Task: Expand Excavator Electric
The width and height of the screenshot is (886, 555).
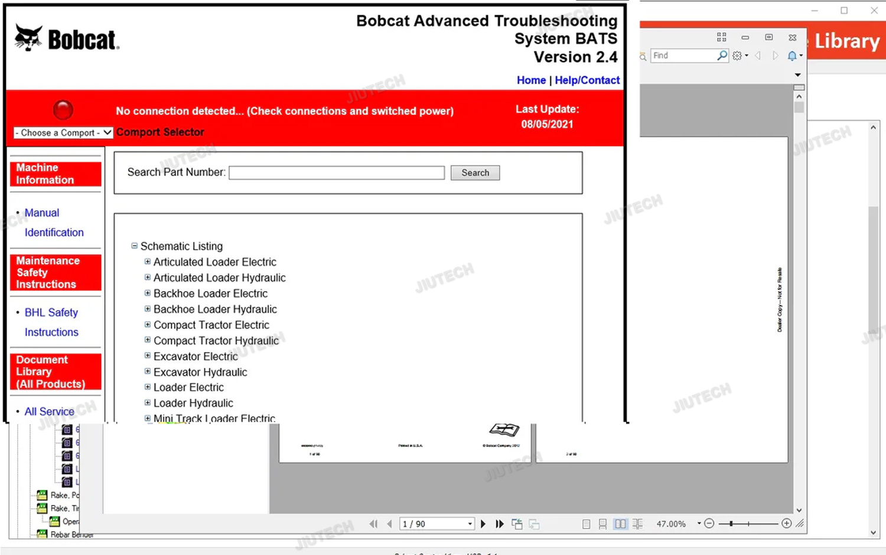Action: coord(148,355)
